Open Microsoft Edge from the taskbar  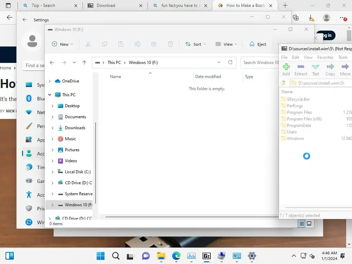(x=176, y=256)
